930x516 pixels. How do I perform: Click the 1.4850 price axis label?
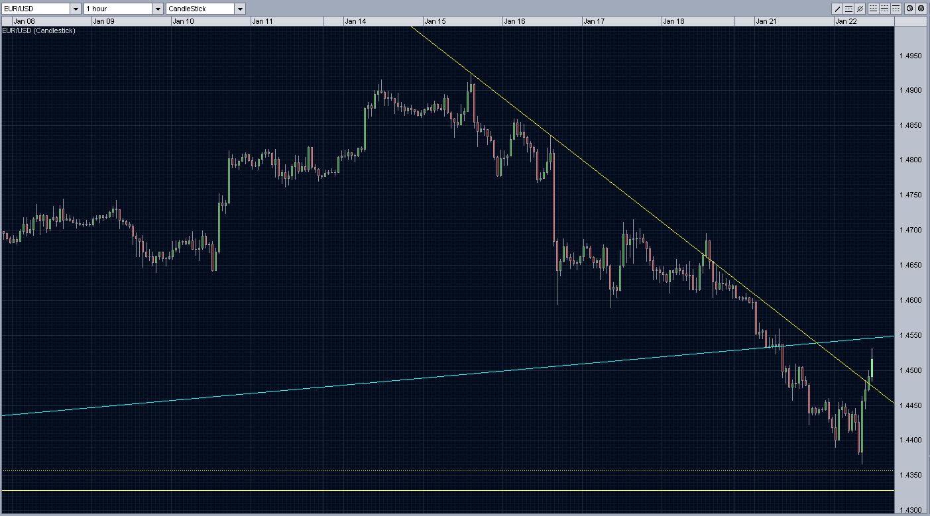[910, 125]
